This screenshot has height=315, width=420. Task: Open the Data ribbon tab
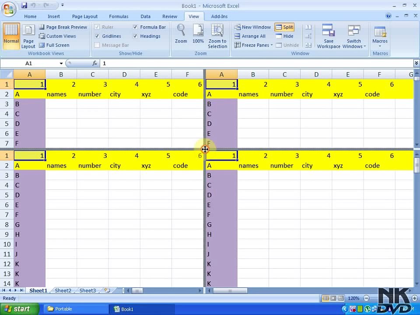coord(145,16)
